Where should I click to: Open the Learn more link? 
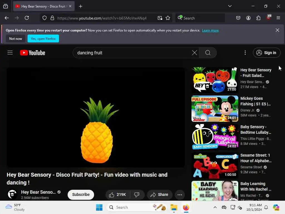[x=210, y=30]
